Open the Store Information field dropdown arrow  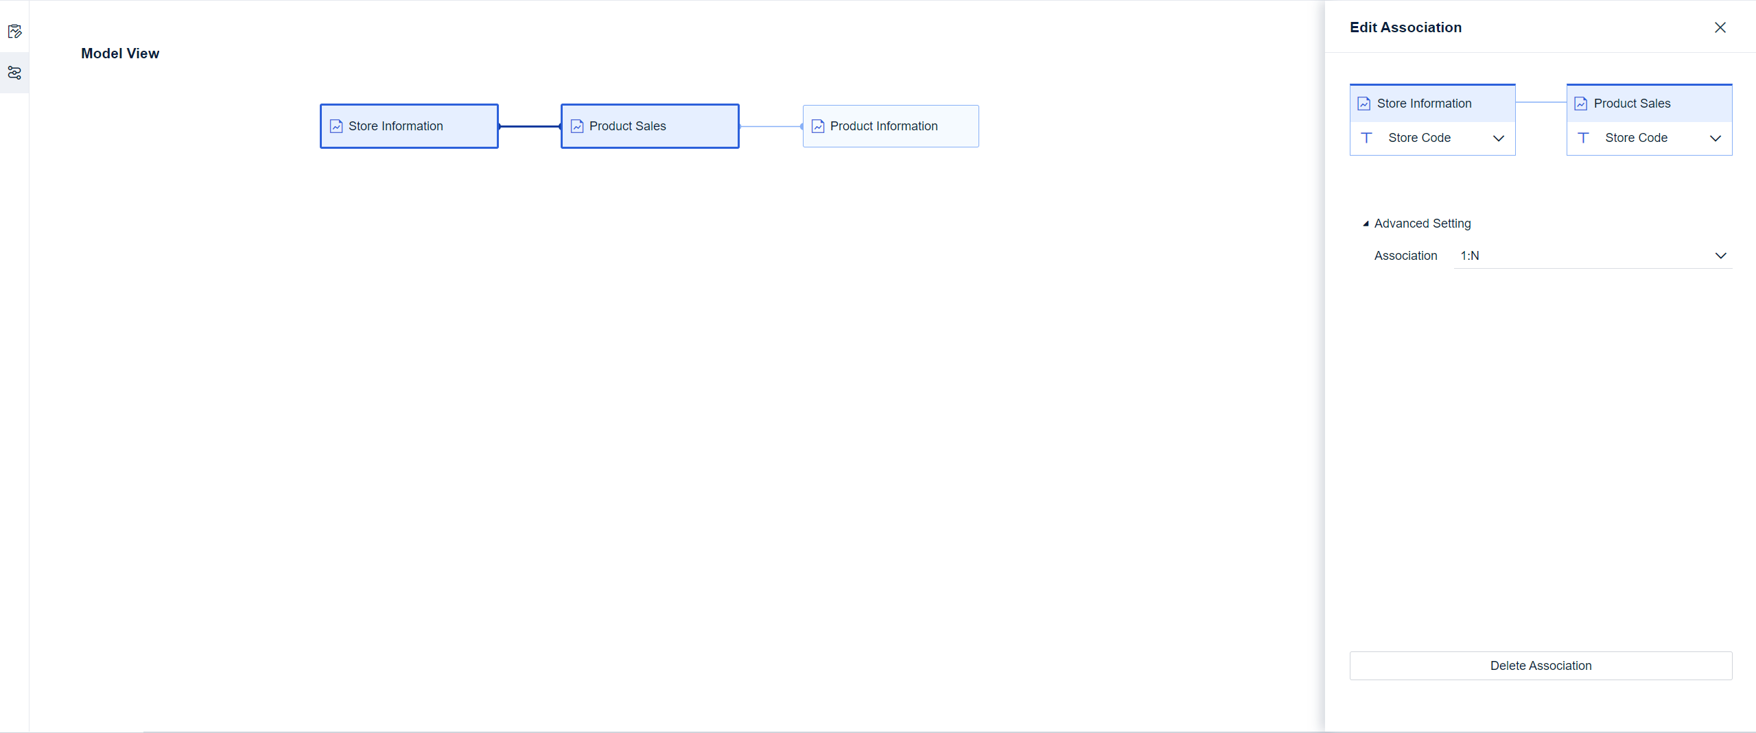point(1499,138)
